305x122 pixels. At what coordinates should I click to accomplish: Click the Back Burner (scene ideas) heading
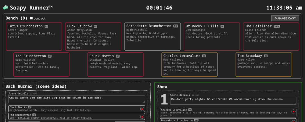coord(36,86)
